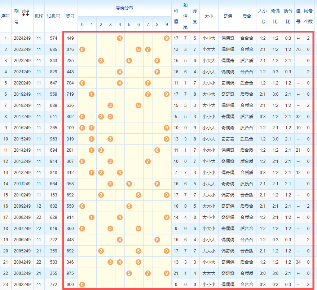
Task: Click the 连号 value 76 in row 2
Action: pyautogui.click(x=298, y=49)
